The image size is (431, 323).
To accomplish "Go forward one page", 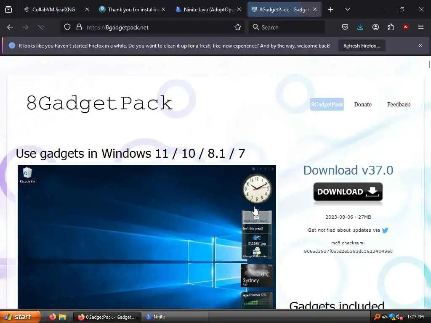I will pyautogui.click(x=25, y=27).
